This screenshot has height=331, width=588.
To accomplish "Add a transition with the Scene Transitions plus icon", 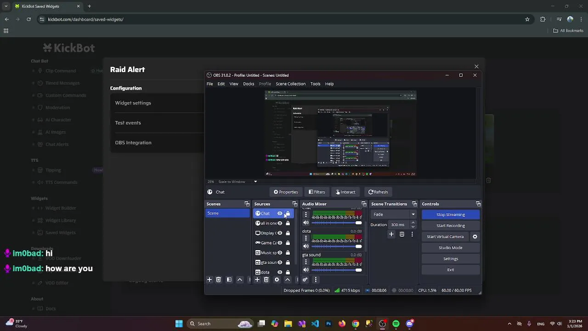I will coord(391,234).
